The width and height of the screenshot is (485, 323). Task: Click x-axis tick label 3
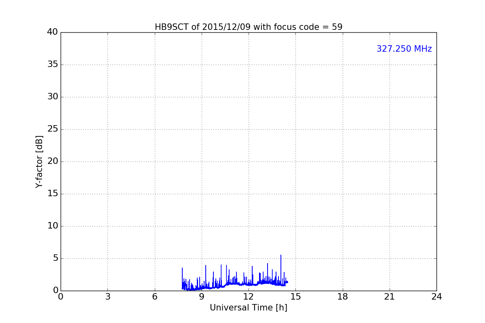tap(108, 296)
